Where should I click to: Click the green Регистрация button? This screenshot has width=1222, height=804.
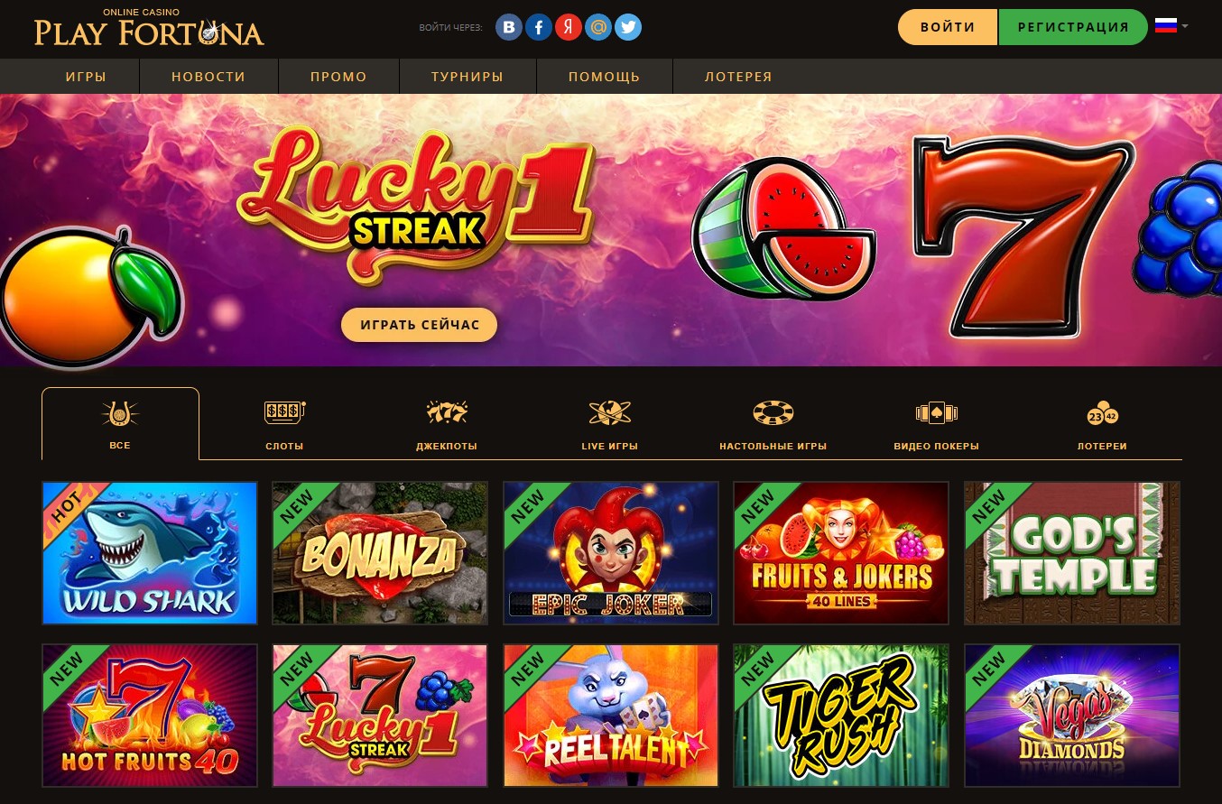coord(1073,27)
